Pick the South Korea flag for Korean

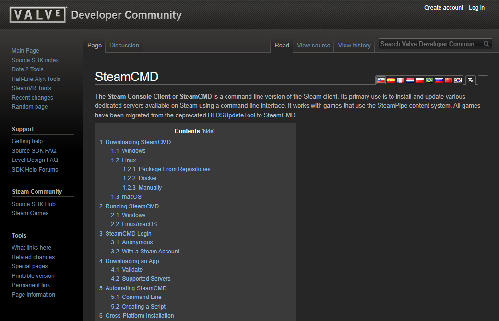point(458,80)
